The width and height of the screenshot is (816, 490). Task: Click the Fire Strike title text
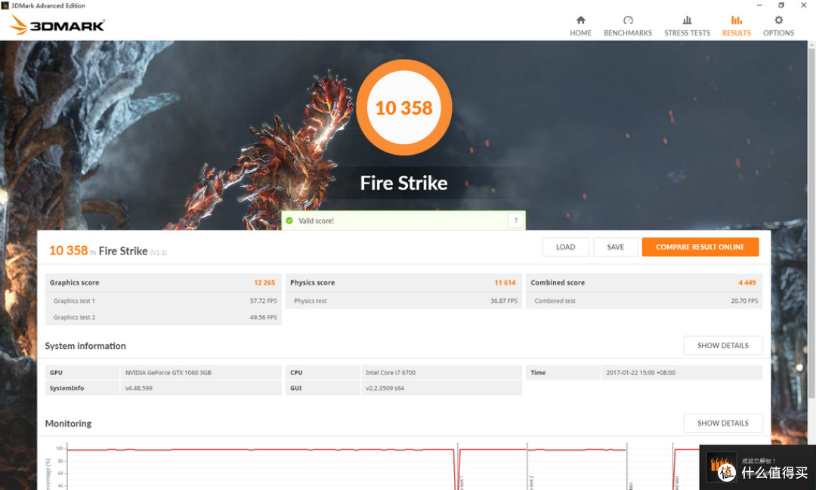pyautogui.click(x=403, y=183)
